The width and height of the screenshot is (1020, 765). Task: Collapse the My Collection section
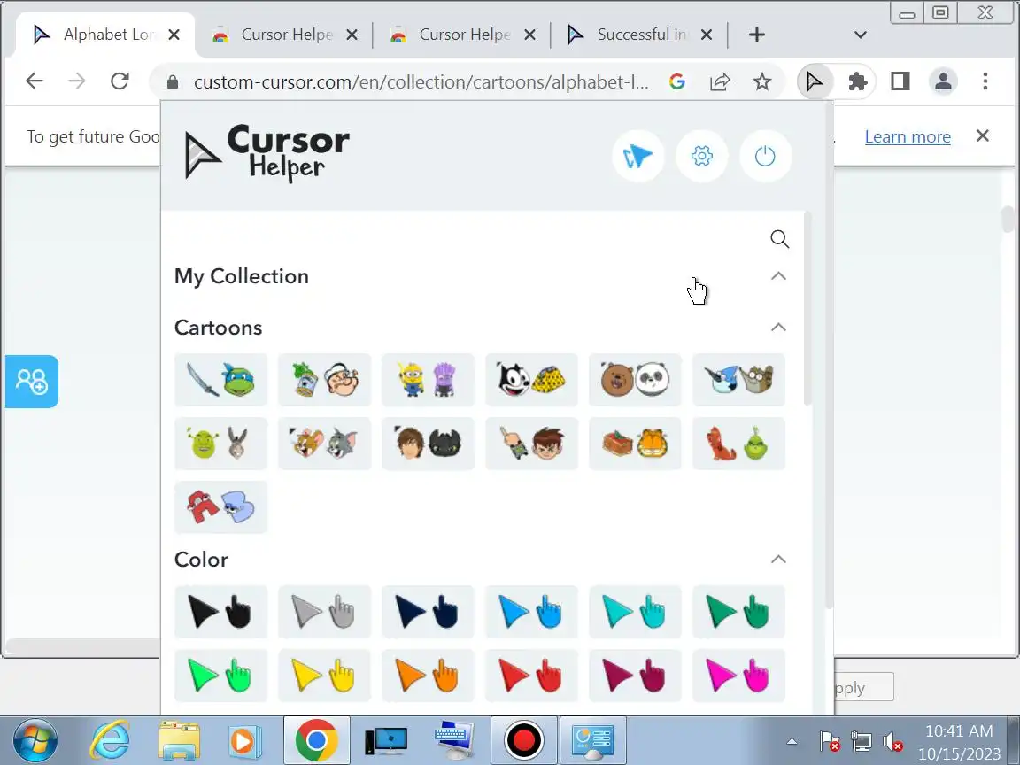pyautogui.click(x=778, y=276)
